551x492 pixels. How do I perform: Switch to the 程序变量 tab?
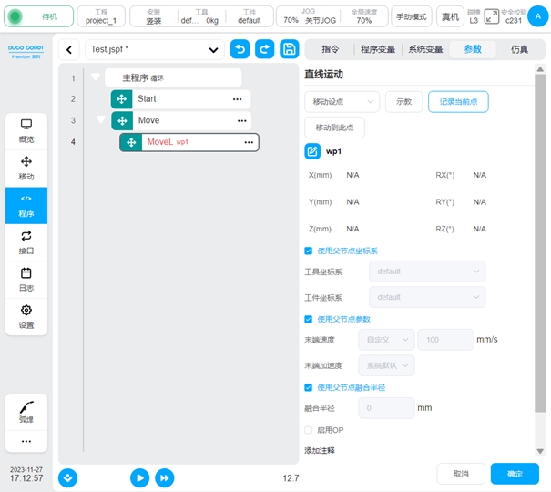(376, 50)
